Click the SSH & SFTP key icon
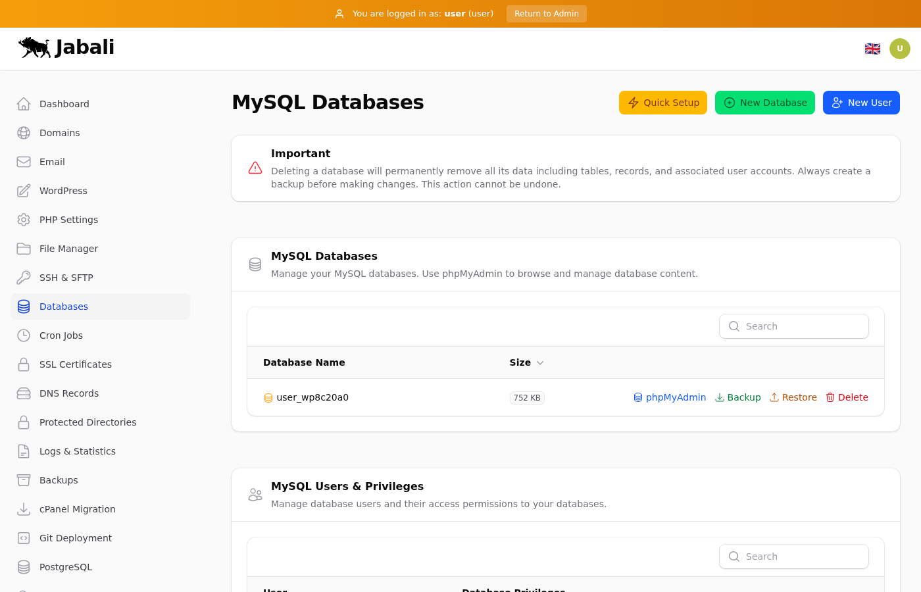Image resolution: width=921 pixels, height=592 pixels. tap(24, 278)
